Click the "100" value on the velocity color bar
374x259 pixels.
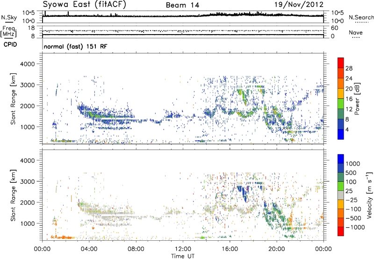pyautogui.click(x=351, y=182)
